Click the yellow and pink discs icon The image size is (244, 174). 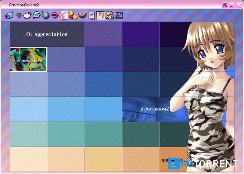73,15
